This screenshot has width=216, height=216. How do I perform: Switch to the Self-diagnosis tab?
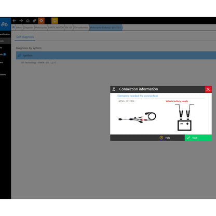25,37
